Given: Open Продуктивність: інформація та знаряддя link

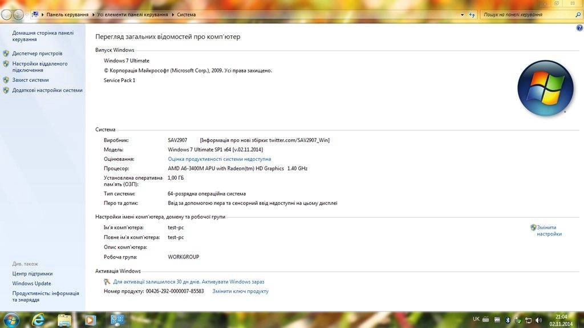Looking at the screenshot, I should coord(46,296).
